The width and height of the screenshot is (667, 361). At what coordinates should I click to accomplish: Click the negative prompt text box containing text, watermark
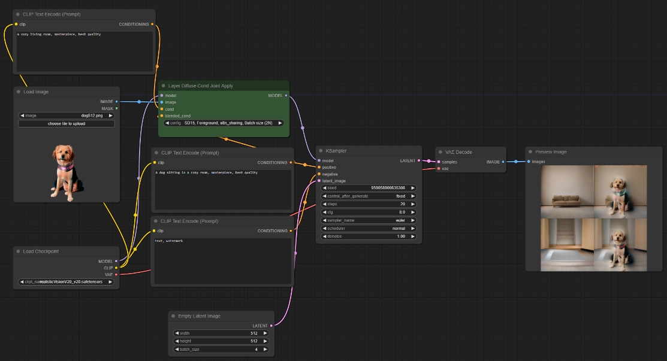222,260
